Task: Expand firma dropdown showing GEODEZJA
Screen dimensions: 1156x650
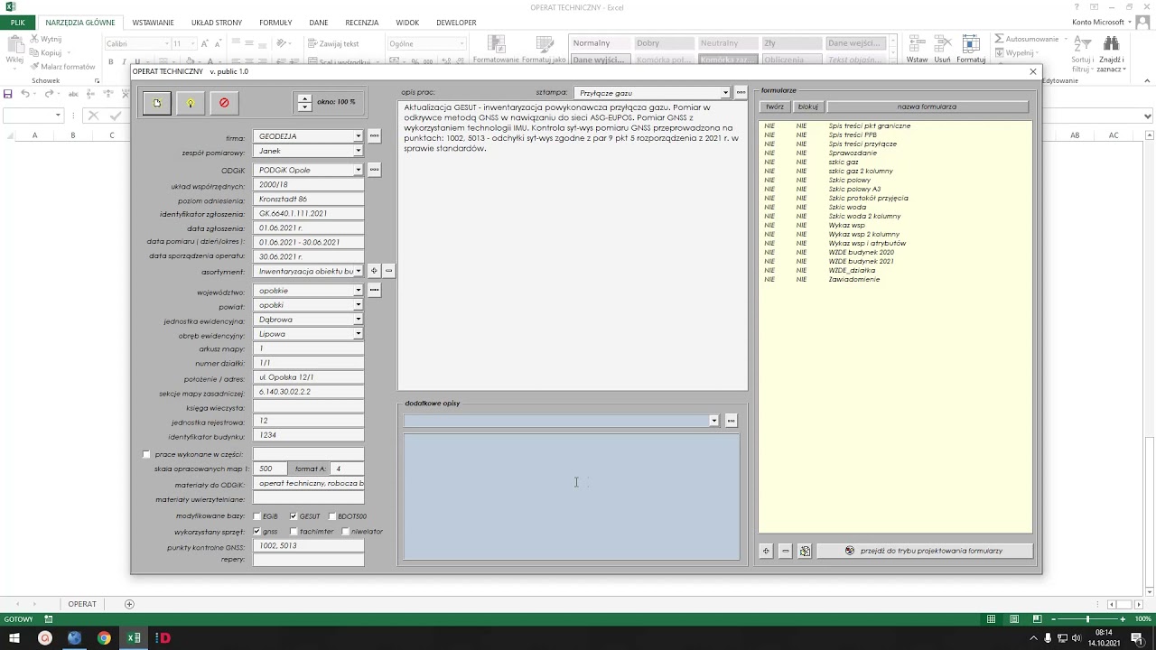Action: [x=359, y=136]
